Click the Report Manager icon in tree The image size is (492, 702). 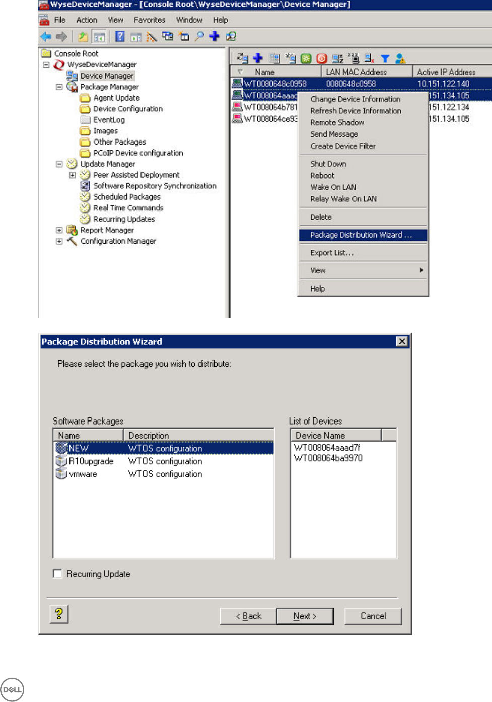coord(72,230)
